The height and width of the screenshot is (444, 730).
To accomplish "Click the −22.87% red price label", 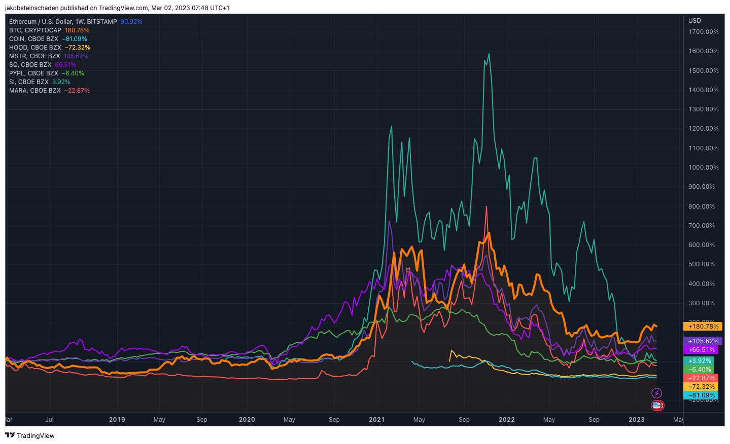I will [701, 378].
